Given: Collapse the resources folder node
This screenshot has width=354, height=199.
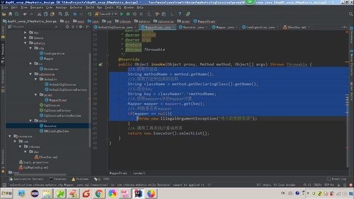Looking at the screenshot, I should 10,137.
